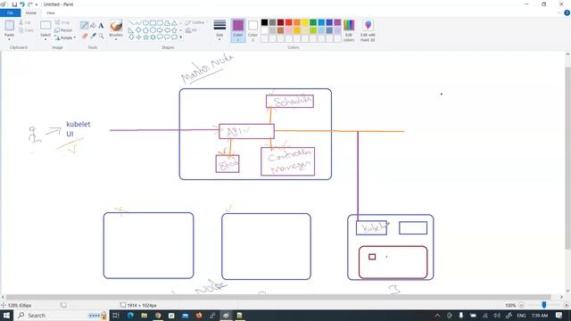The width and height of the screenshot is (571, 321).
Task: Choose the Line shape
Action: [x=131, y=23]
